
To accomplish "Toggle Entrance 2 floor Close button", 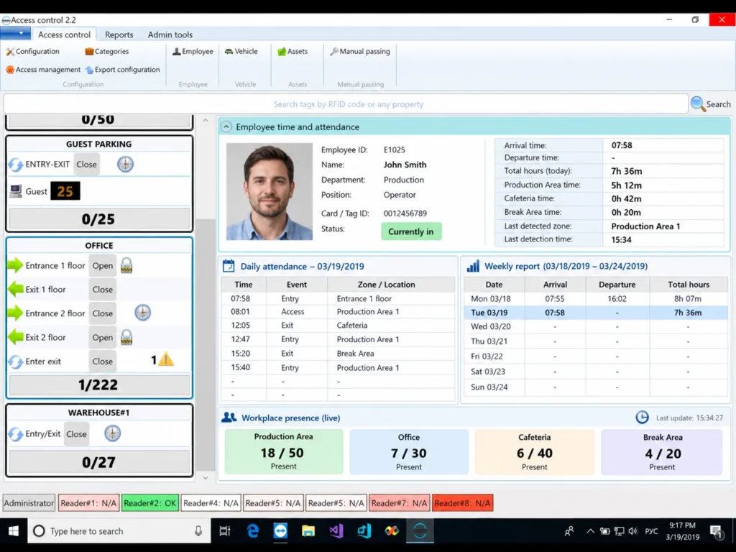I will coord(102,313).
